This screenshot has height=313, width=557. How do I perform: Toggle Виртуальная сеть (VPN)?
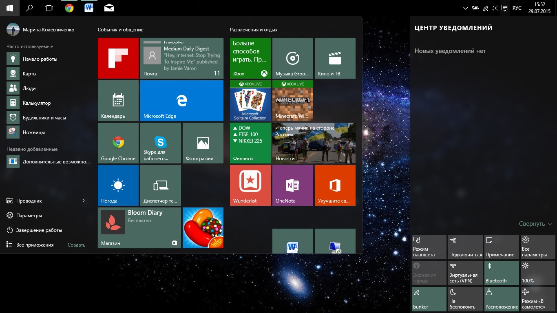(x=466, y=273)
